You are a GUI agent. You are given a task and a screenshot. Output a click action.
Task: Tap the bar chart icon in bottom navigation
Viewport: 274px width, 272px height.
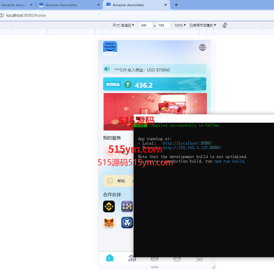132,258
